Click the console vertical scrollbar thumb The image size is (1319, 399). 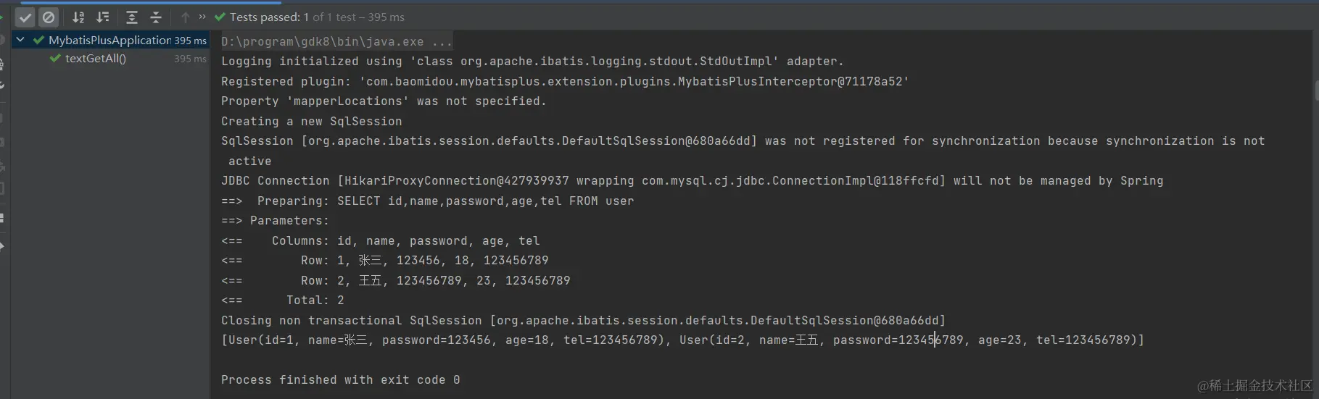click(1315, 91)
